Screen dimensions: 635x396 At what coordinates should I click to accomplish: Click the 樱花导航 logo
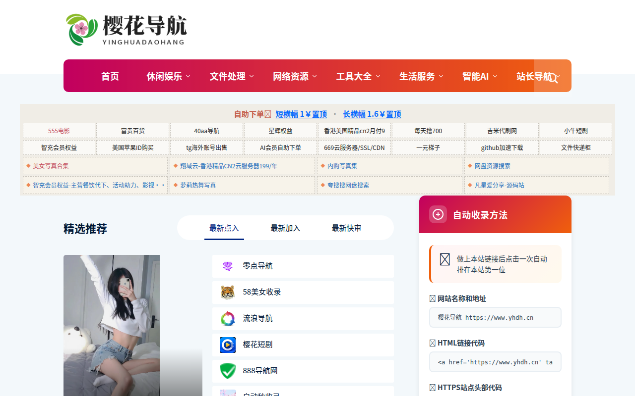[x=126, y=30]
